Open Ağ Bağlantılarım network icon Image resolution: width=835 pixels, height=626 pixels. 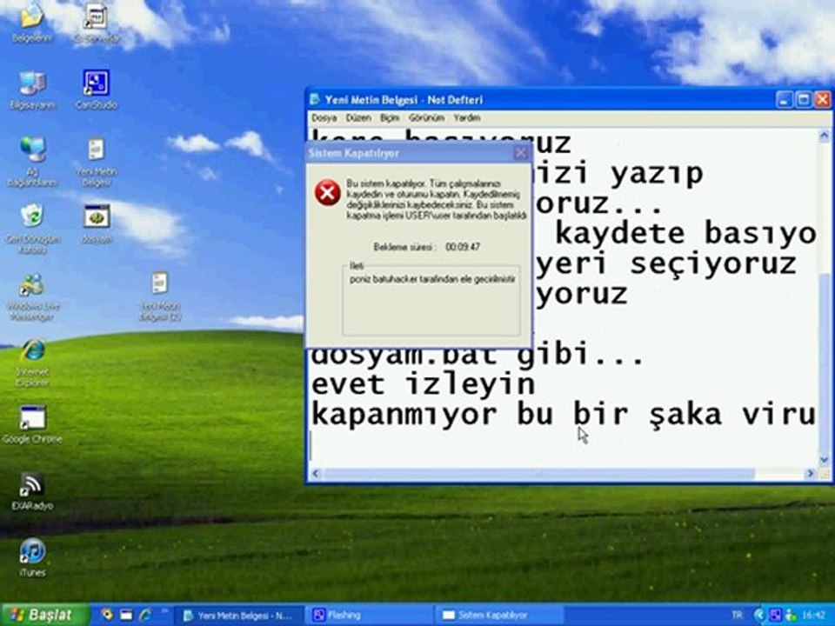32,162
